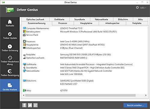Click the Soundkarte speaker icon
The image size is (150, 109).
[24, 67]
